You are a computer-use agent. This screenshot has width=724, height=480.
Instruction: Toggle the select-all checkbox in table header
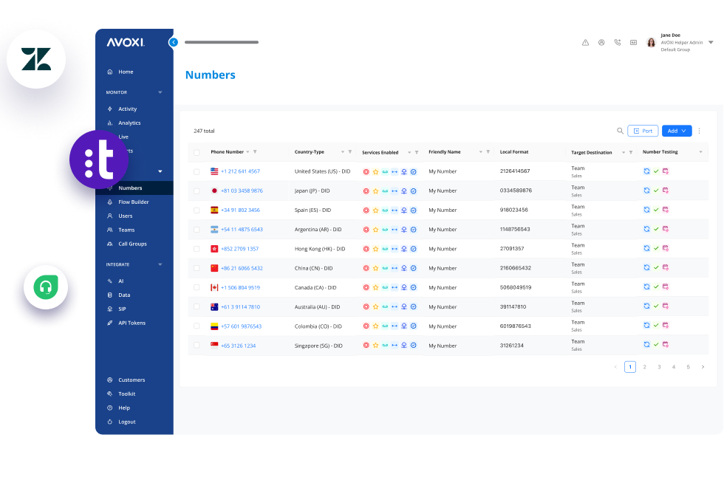coord(197,153)
